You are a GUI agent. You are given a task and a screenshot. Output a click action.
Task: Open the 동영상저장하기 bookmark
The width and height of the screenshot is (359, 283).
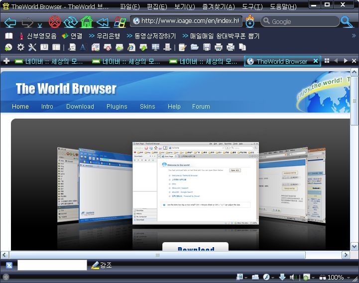click(151, 36)
